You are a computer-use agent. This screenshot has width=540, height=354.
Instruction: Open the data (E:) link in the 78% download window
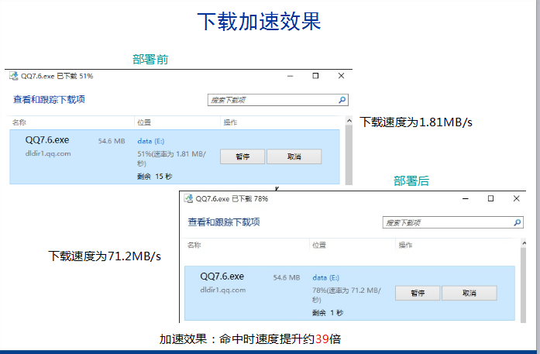(326, 277)
